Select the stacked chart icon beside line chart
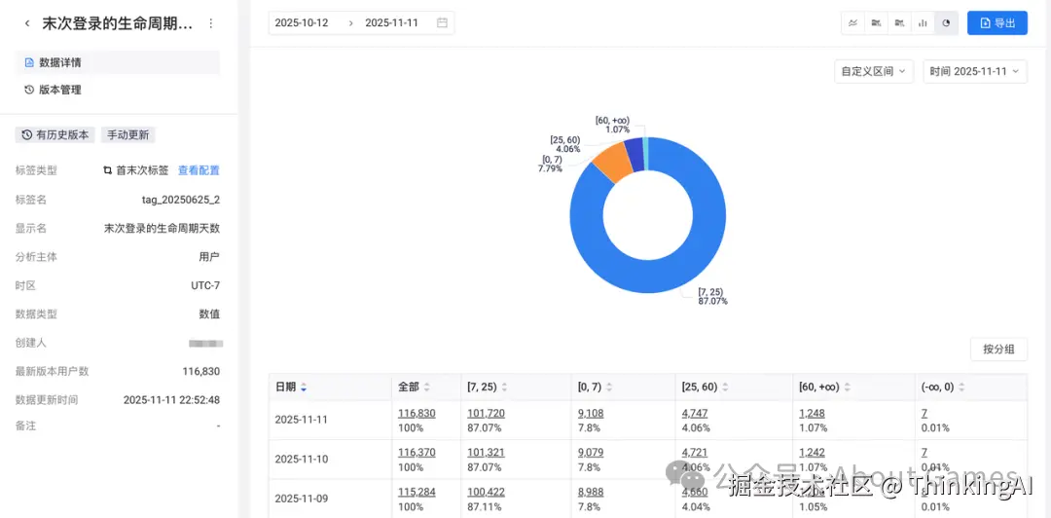The image size is (1051, 518). (876, 22)
